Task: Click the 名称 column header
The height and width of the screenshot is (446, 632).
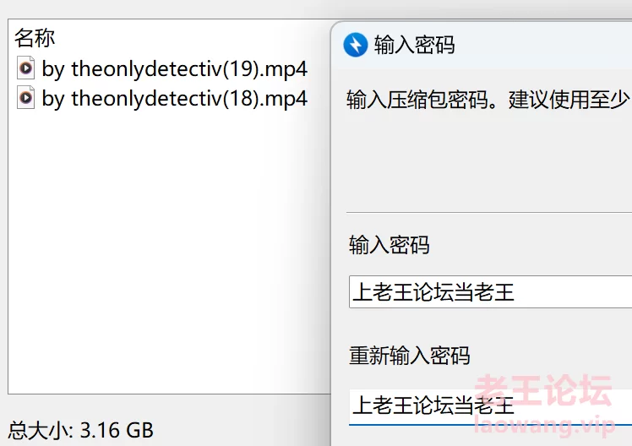Action: 35,38
